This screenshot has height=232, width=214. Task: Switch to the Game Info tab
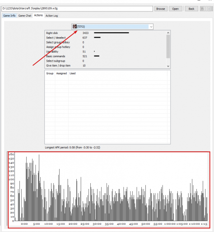[x=9, y=16]
